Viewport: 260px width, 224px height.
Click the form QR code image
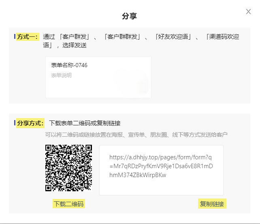point(68,168)
